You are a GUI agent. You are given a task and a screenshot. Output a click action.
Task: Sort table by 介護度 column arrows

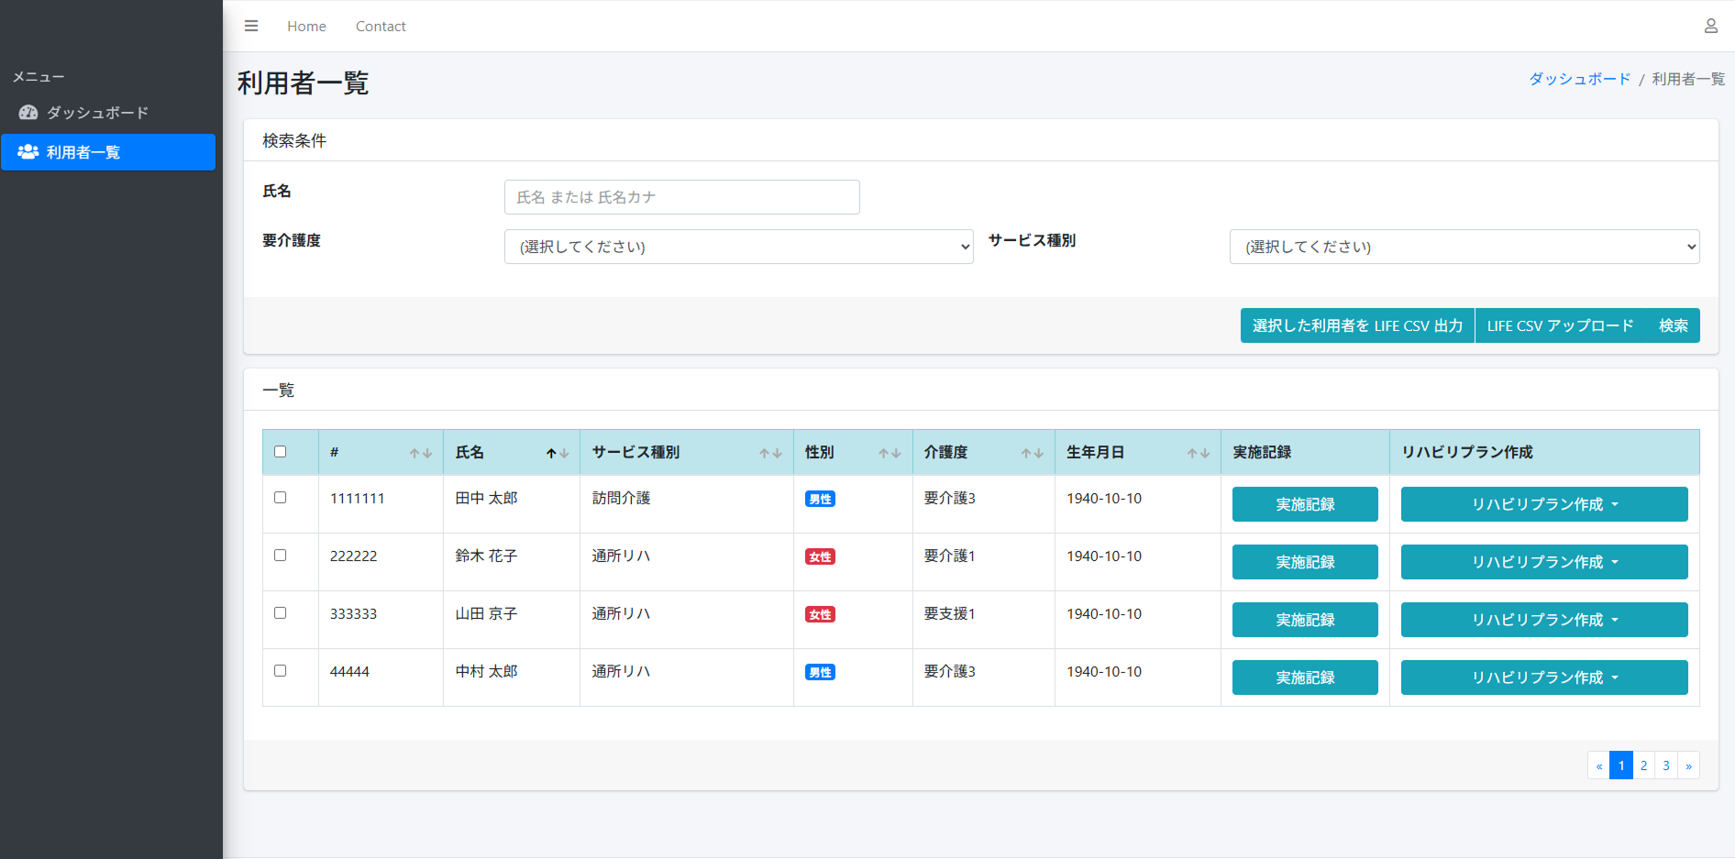(1033, 453)
